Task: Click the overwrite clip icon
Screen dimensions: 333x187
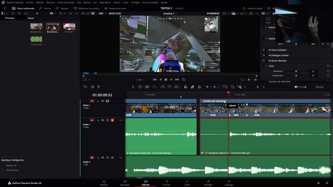Action: coord(170,87)
